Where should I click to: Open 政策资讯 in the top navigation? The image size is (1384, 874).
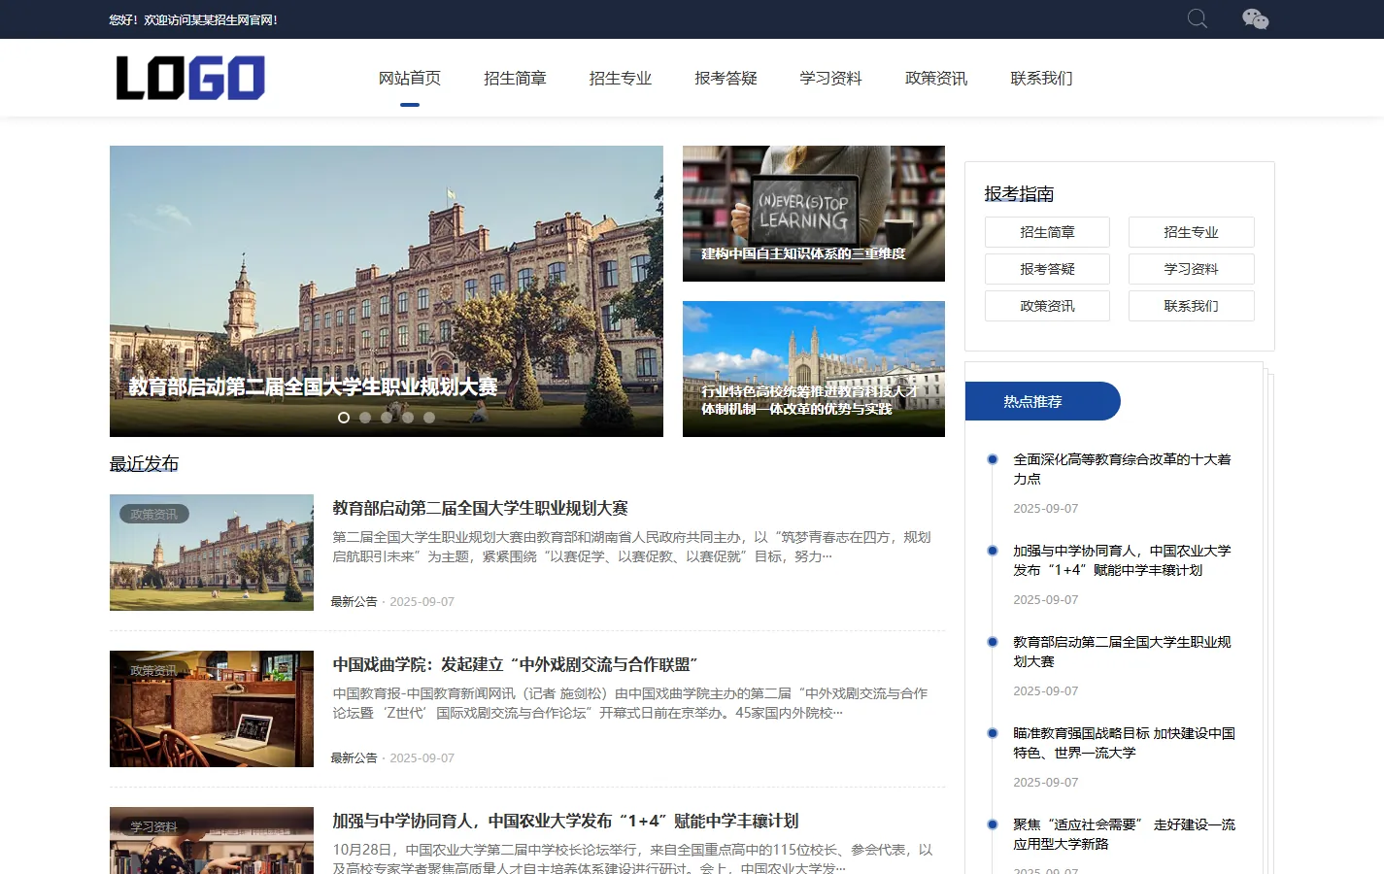coord(936,78)
